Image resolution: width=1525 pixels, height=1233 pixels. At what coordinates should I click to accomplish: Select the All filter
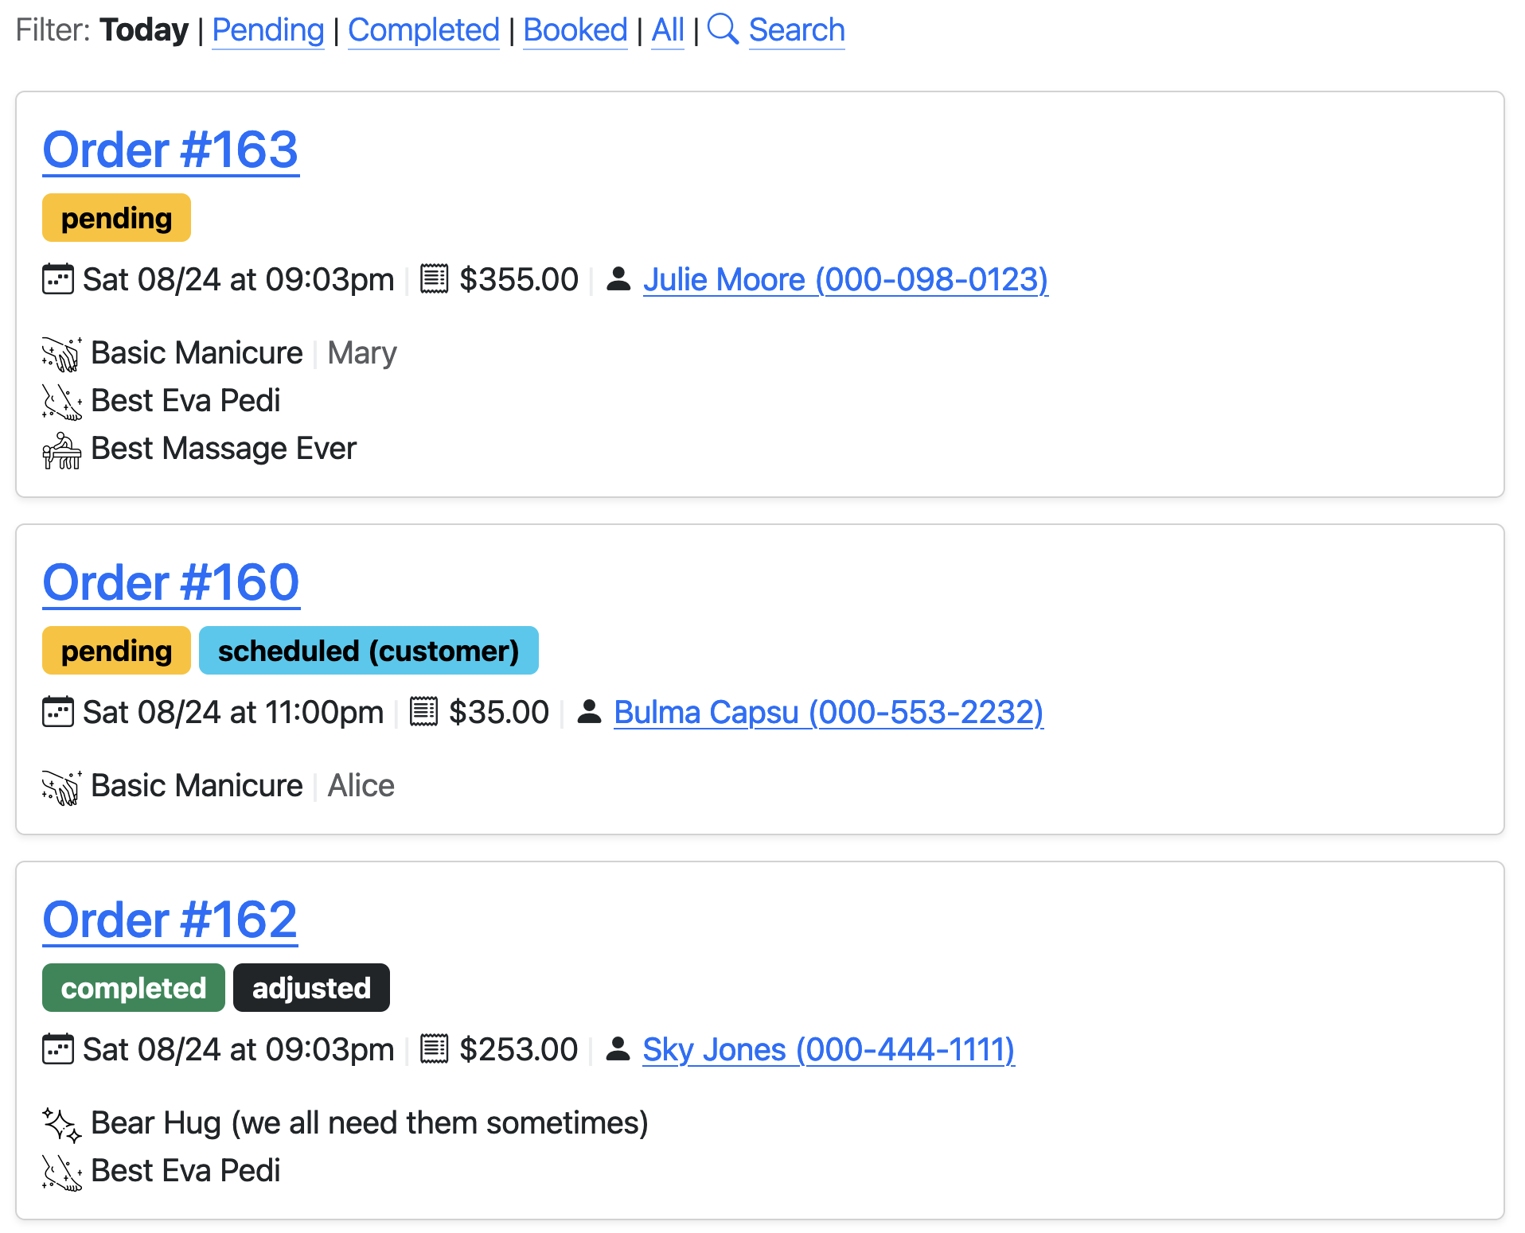click(x=668, y=30)
